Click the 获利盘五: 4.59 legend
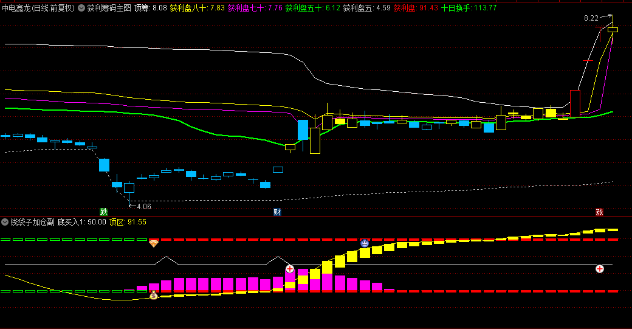This screenshot has width=632, height=329. click(367, 8)
